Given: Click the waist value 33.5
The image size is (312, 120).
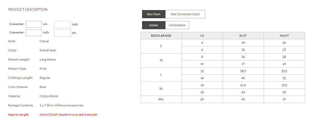Looking at the screenshot, I should point(284,85).
